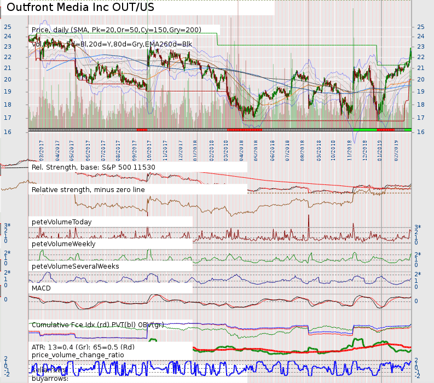Select the 17 value on left price axis

point(8,118)
